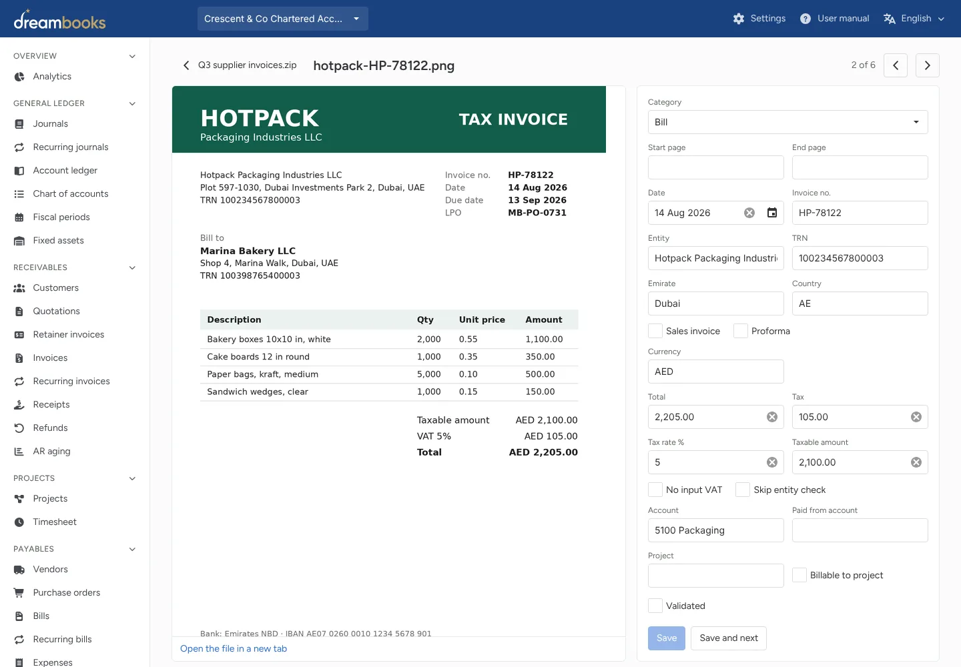Image resolution: width=961 pixels, height=667 pixels.
Task: Collapse the General Ledger section
Action: click(132, 103)
